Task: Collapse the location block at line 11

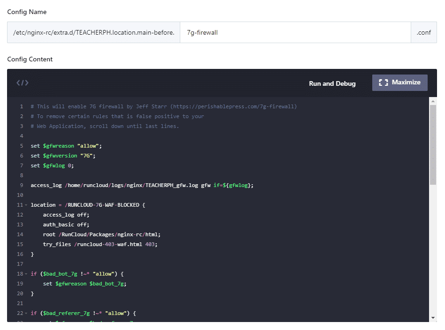Action: click(26, 205)
